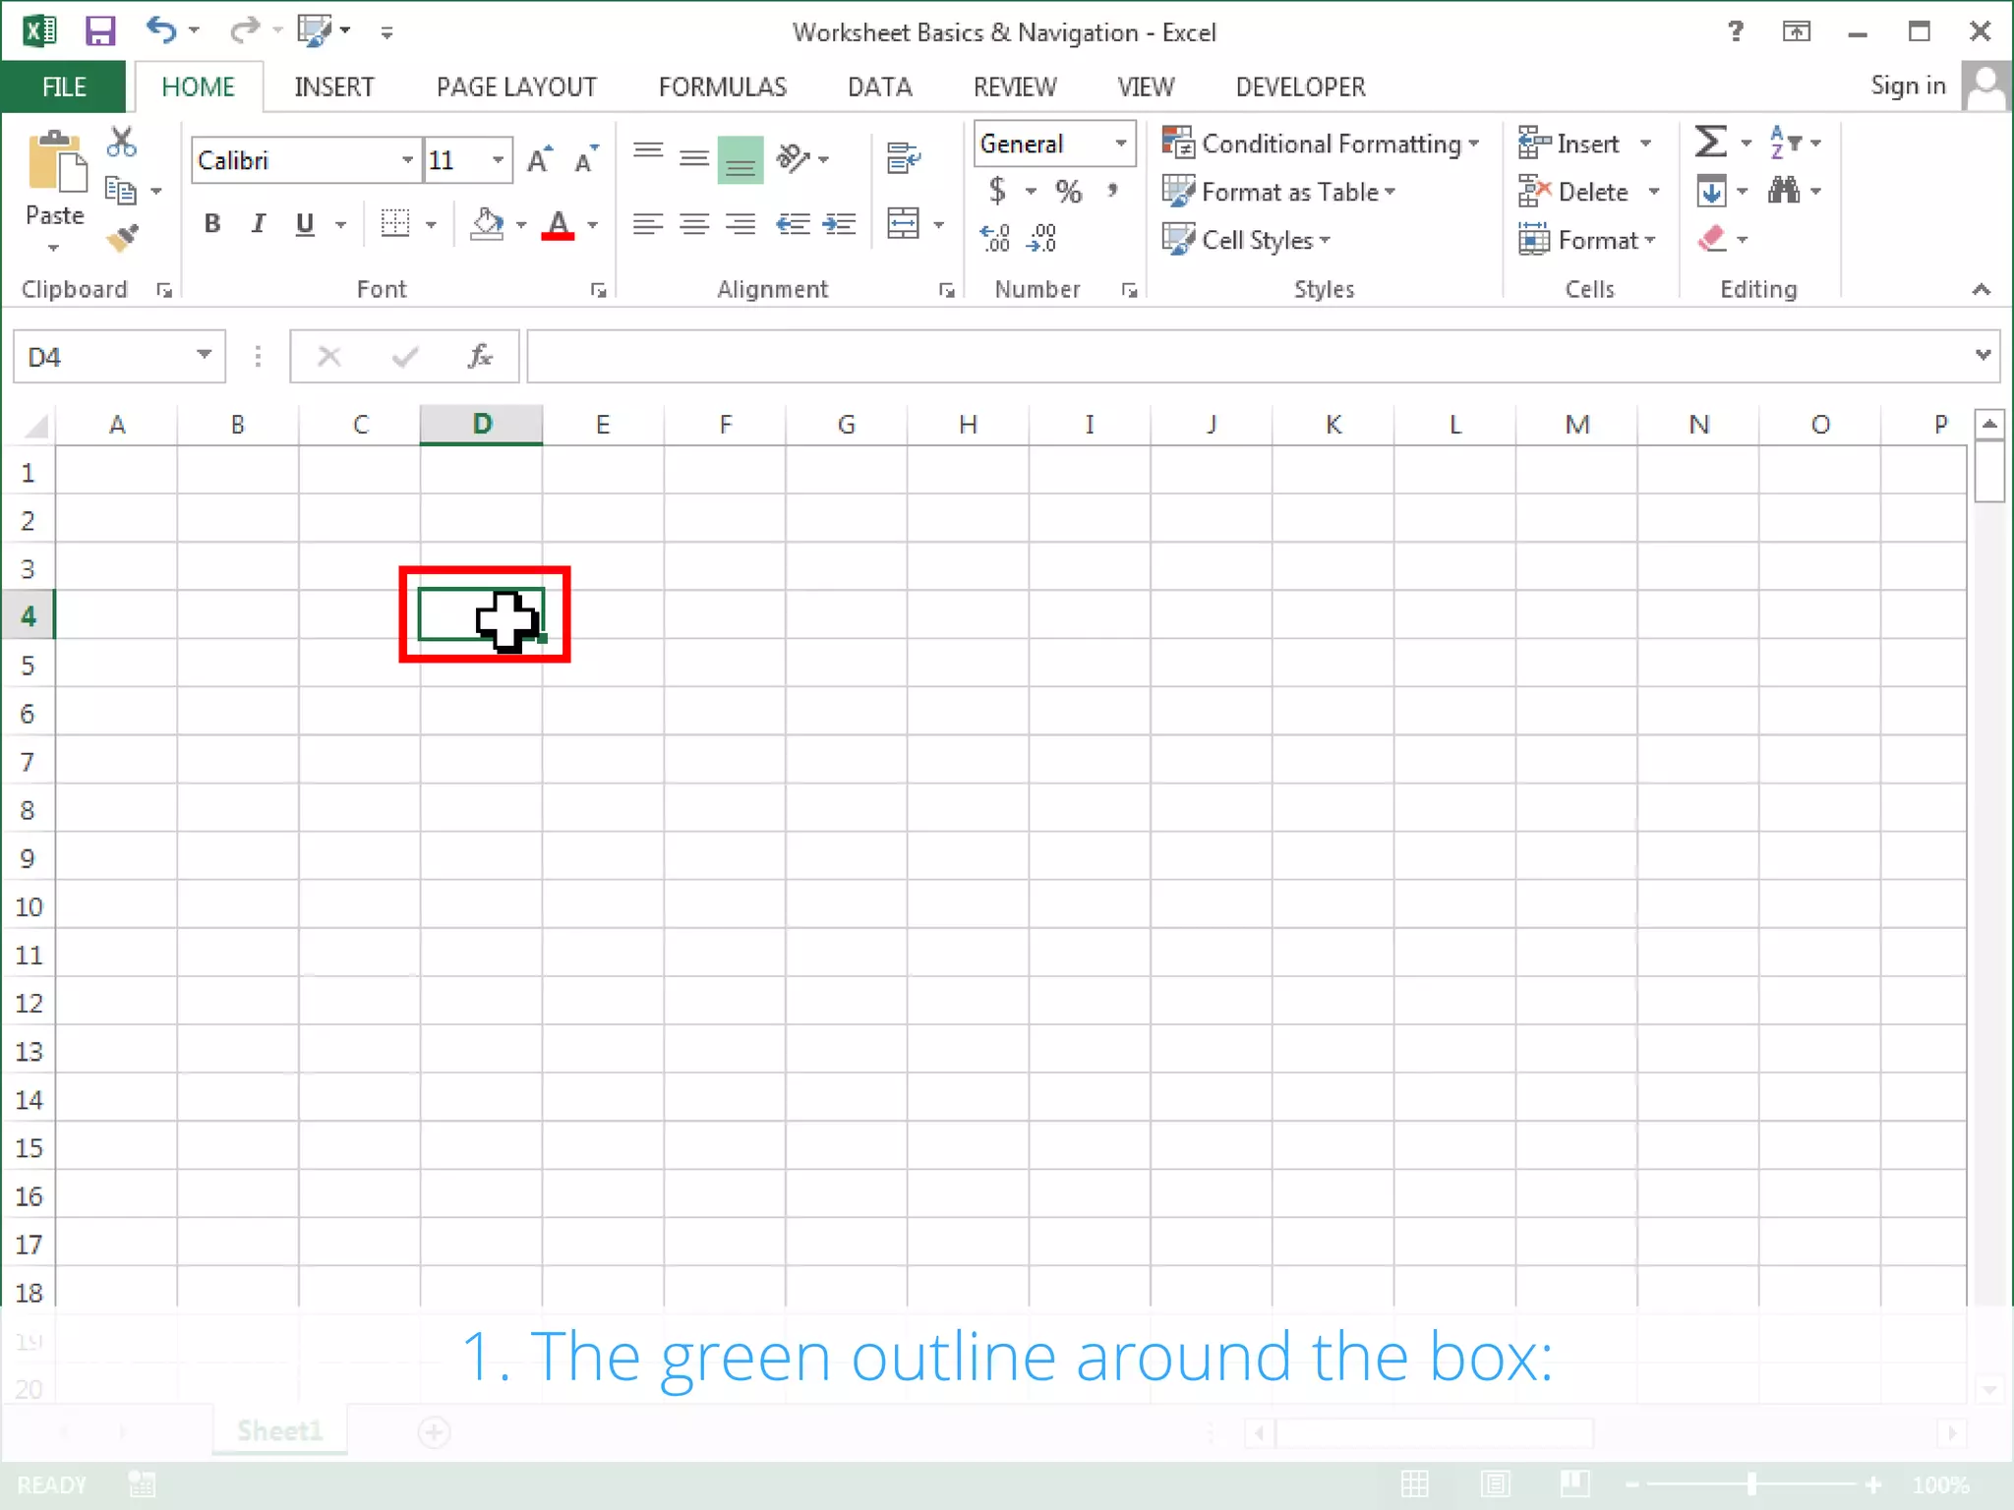2014x1510 pixels.
Task: Click the Clear eraser icon
Action: [1712, 238]
